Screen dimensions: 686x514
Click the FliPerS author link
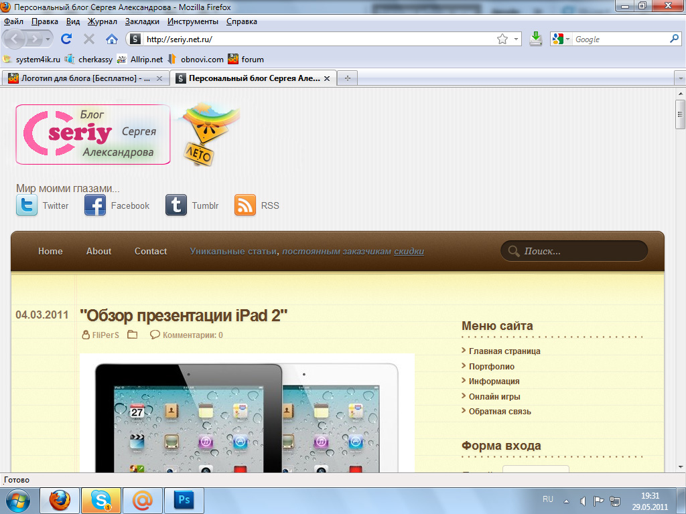pos(105,335)
